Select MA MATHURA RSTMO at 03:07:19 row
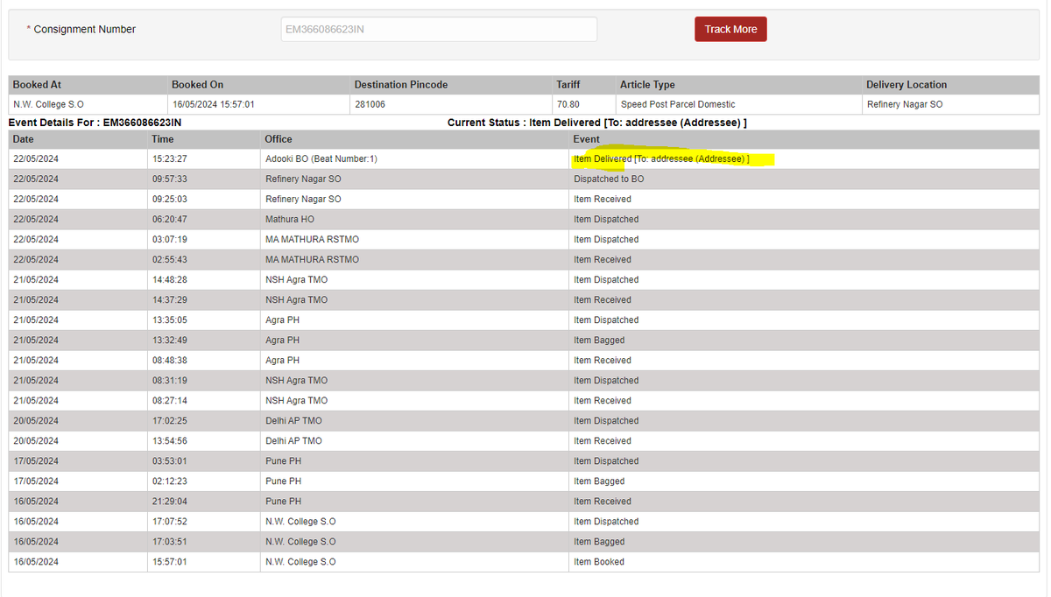This screenshot has height=597, width=1051. 414,240
